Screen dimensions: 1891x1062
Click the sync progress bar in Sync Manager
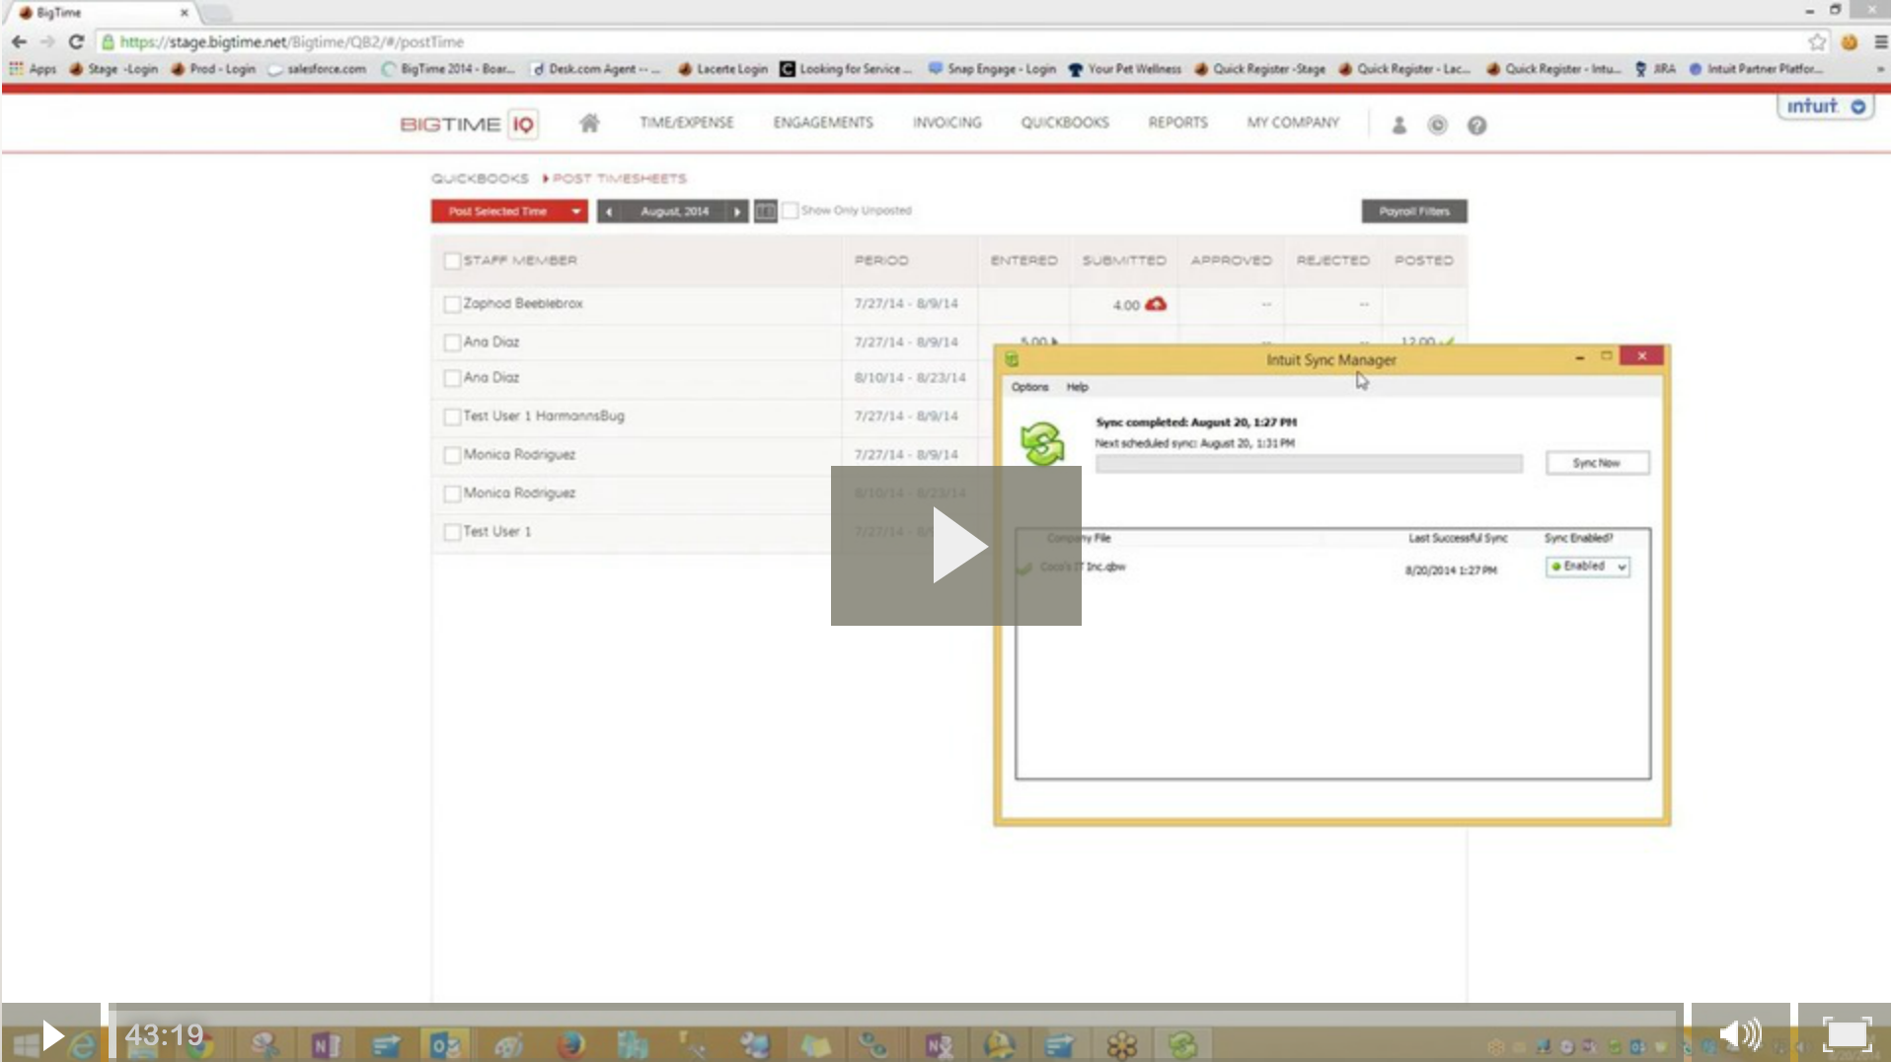(1309, 464)
